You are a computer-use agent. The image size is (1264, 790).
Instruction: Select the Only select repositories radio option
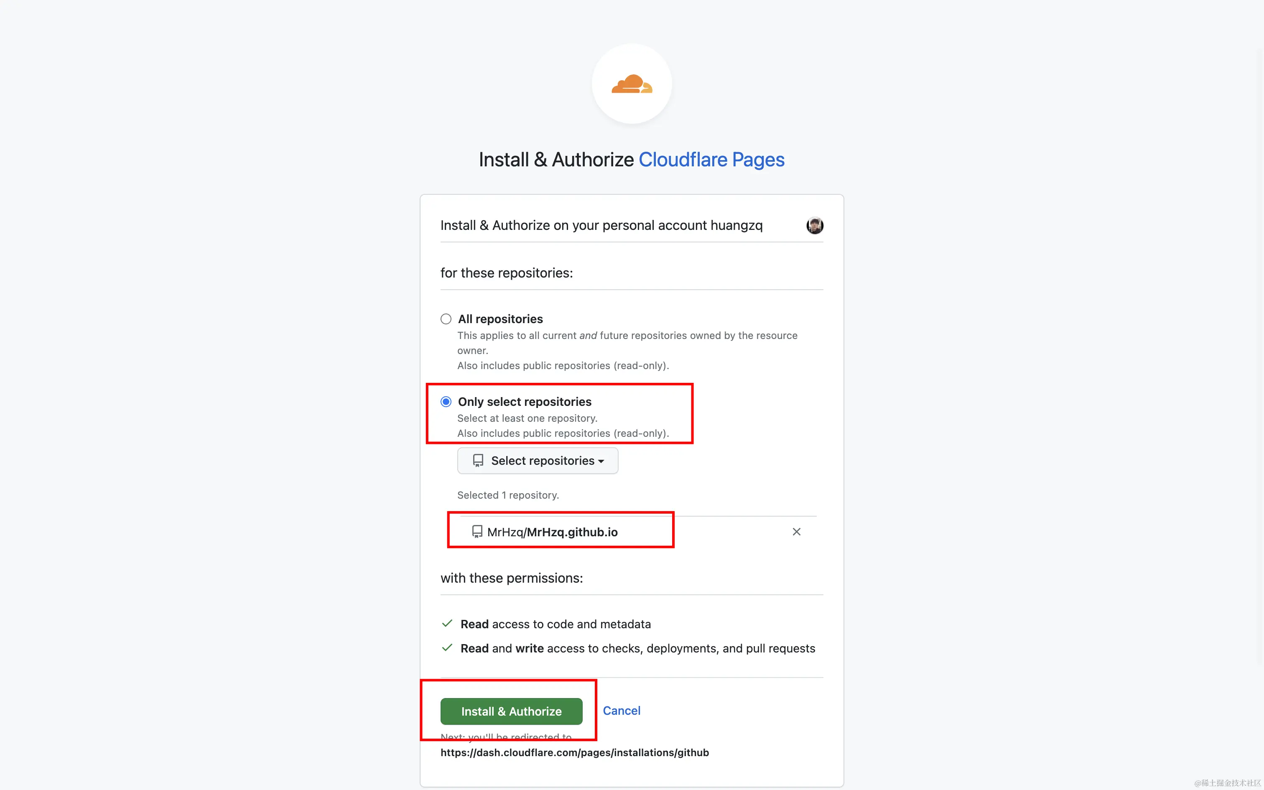446,402
